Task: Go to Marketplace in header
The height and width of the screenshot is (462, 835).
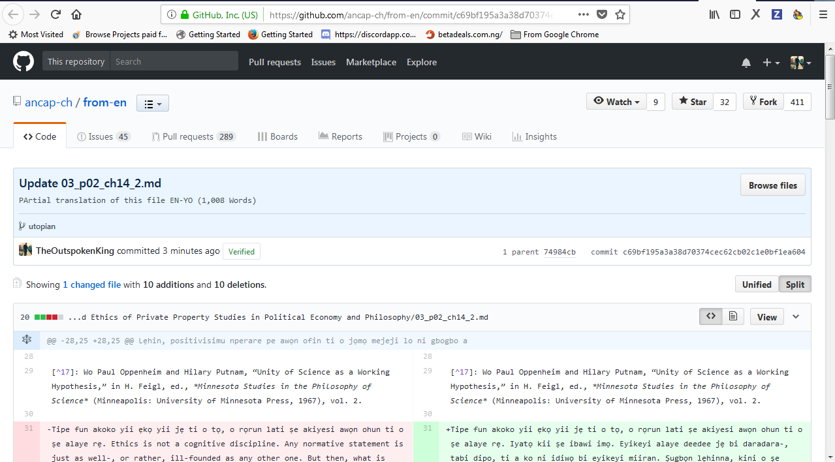Action: [x=371, y=62]
